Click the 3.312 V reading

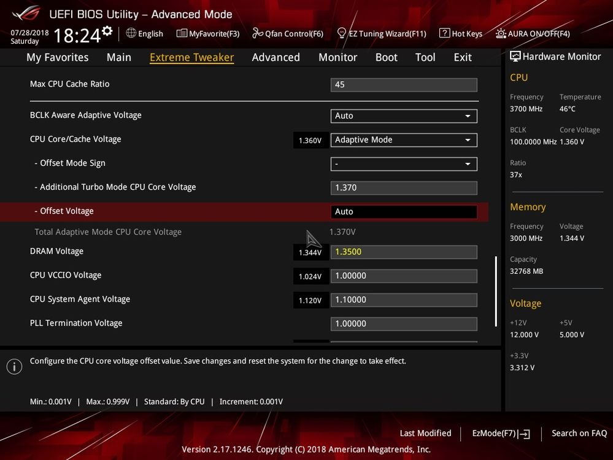pos(522,368)
